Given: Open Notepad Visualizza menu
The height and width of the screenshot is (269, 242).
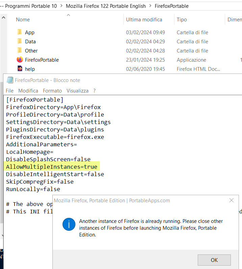Looking at the screenshot, I should pyautogui.click(x=77, y=90).
